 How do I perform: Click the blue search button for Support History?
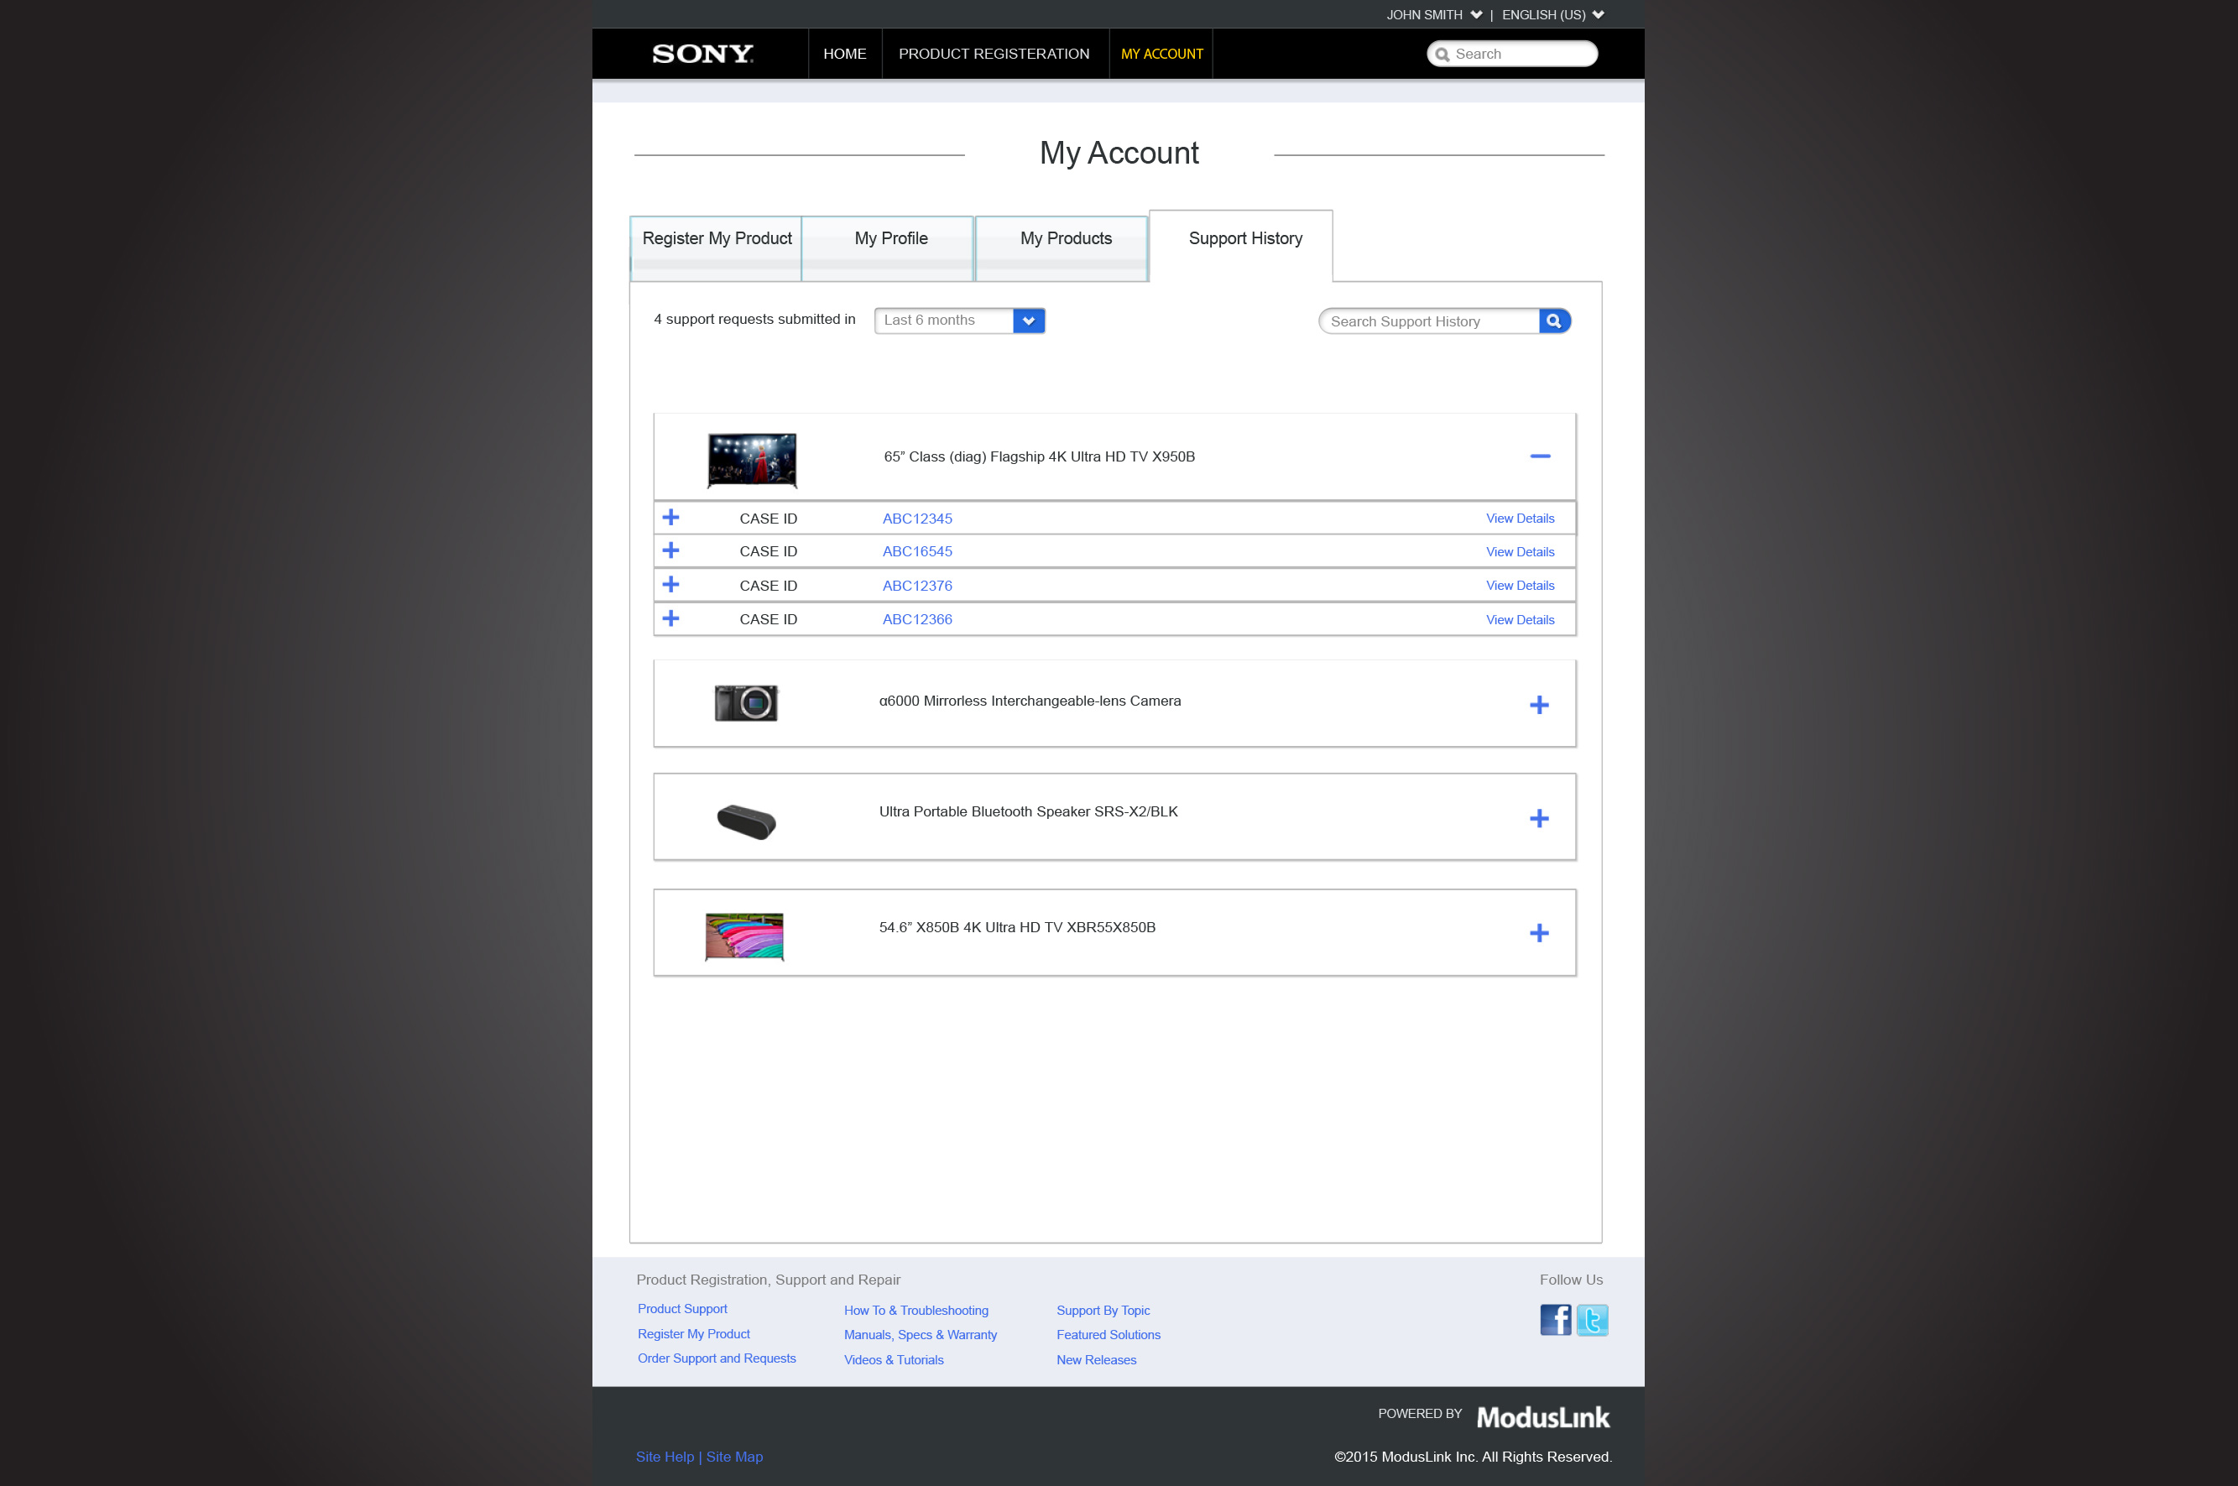pyautogui.click(x=1554, y=321)
